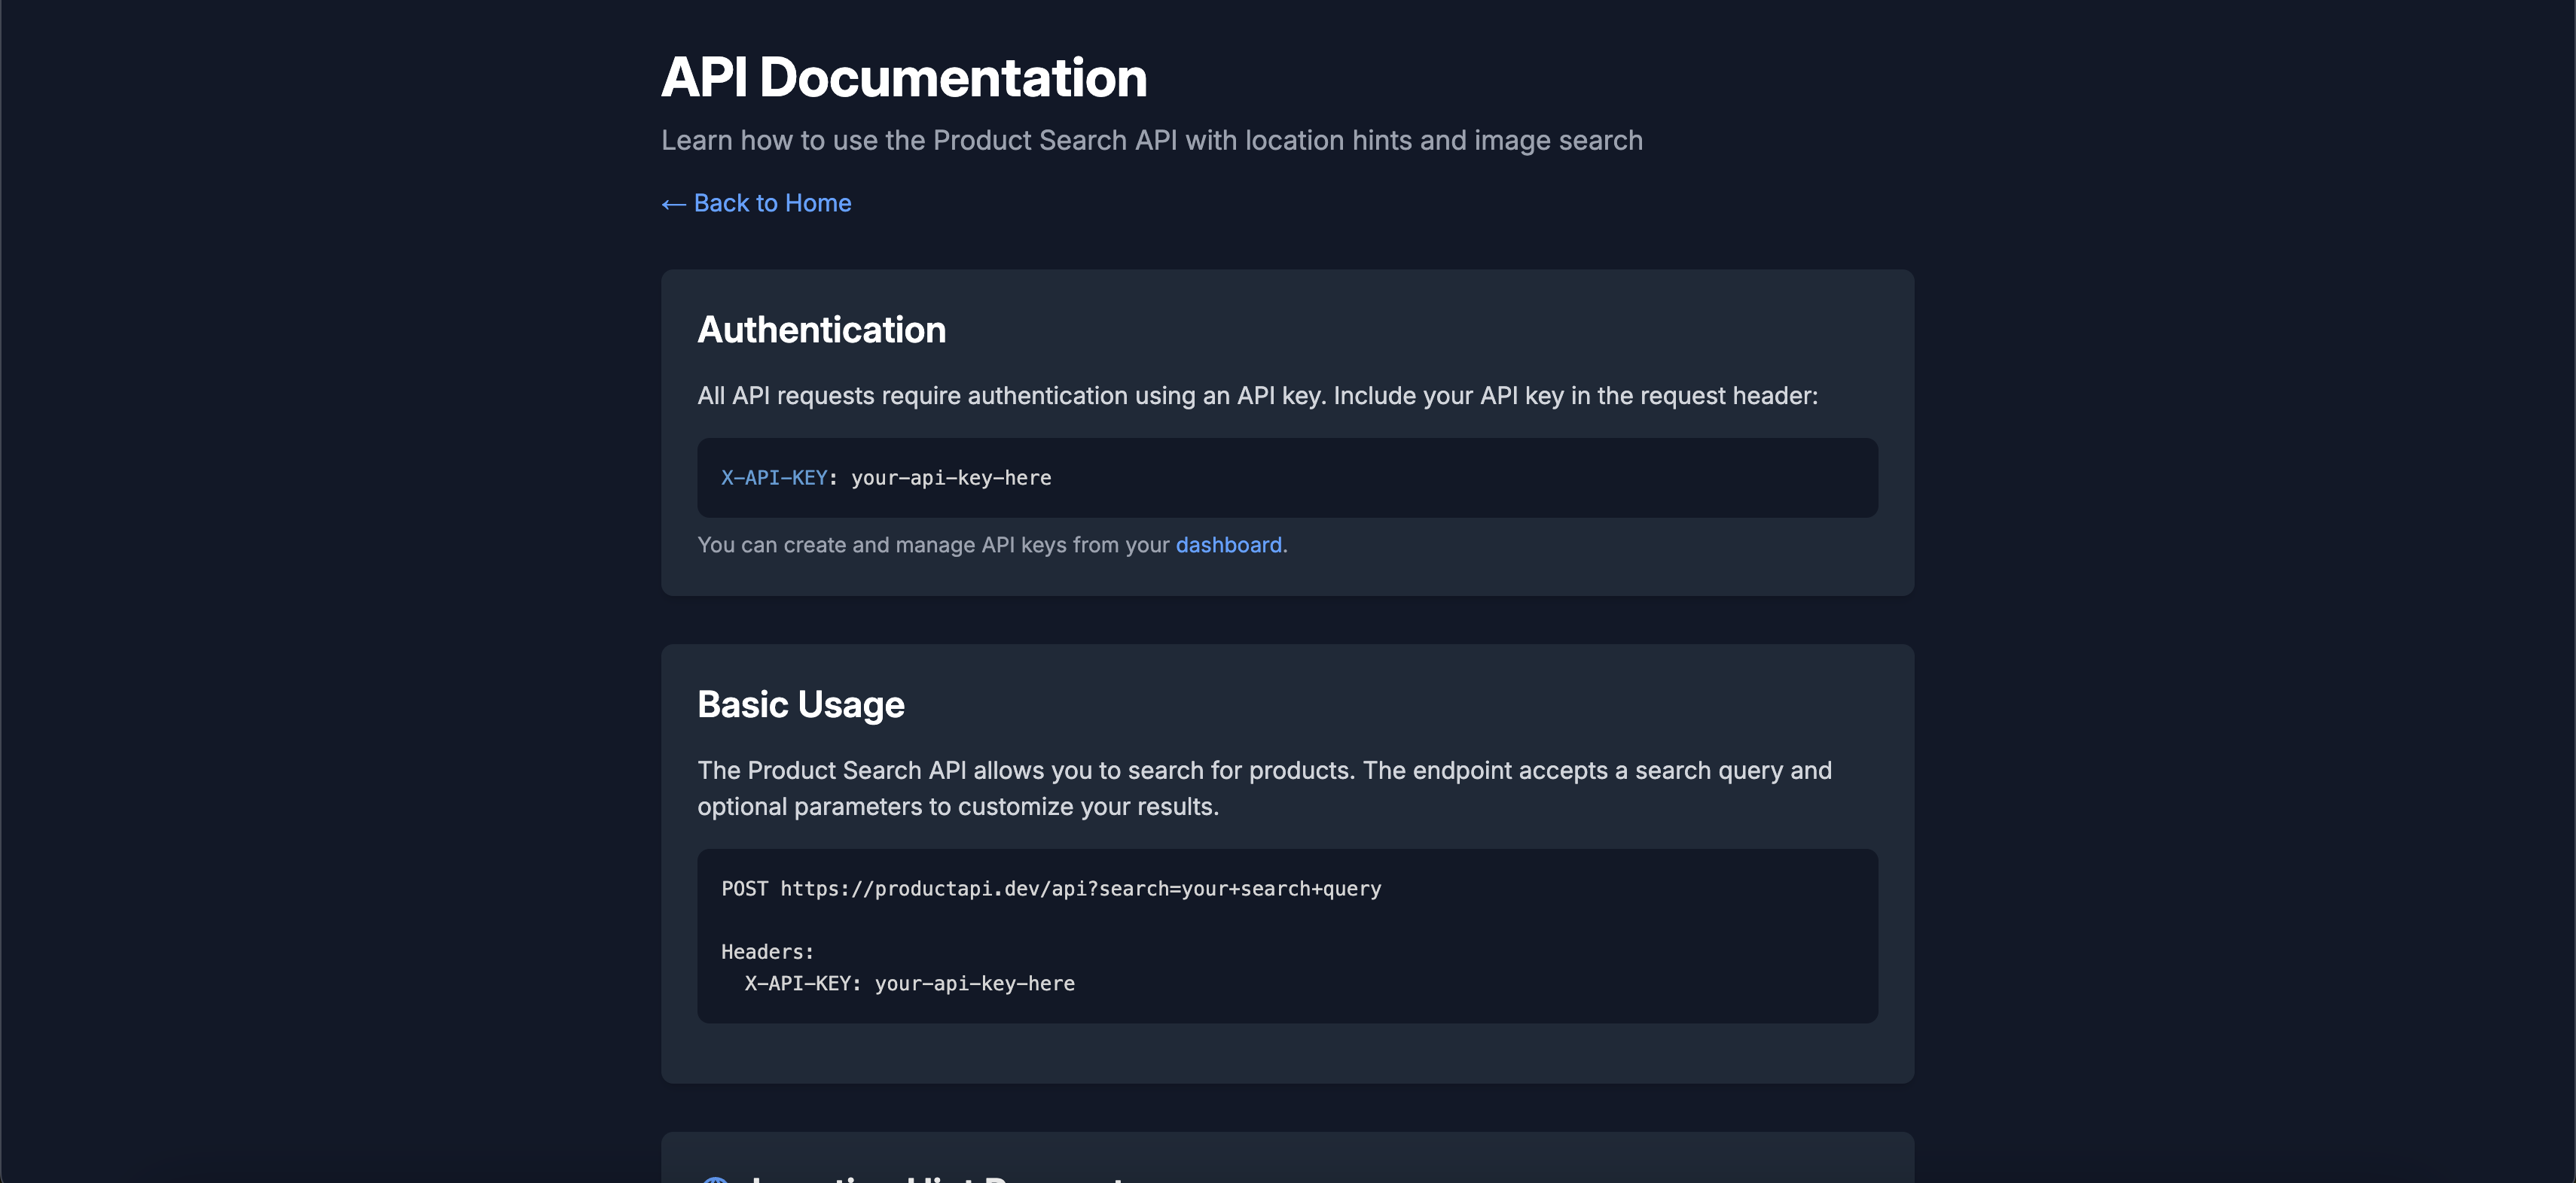Click the your-api-key-here placeholder text

coord(950,478)
